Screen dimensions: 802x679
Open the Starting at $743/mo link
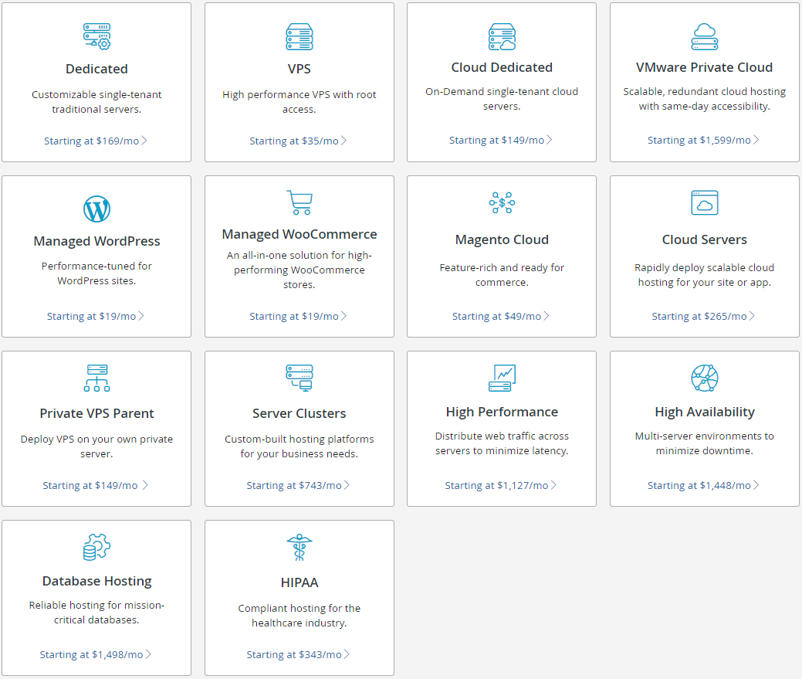298,485
